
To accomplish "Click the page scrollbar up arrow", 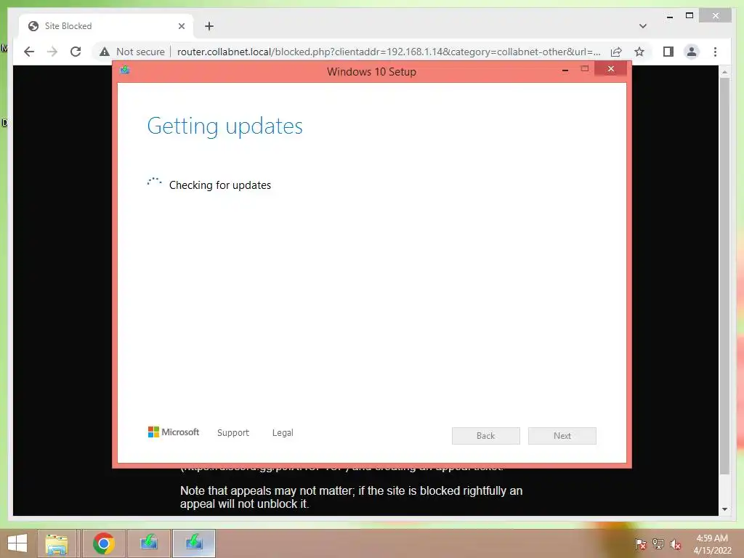I will (724, 72).
